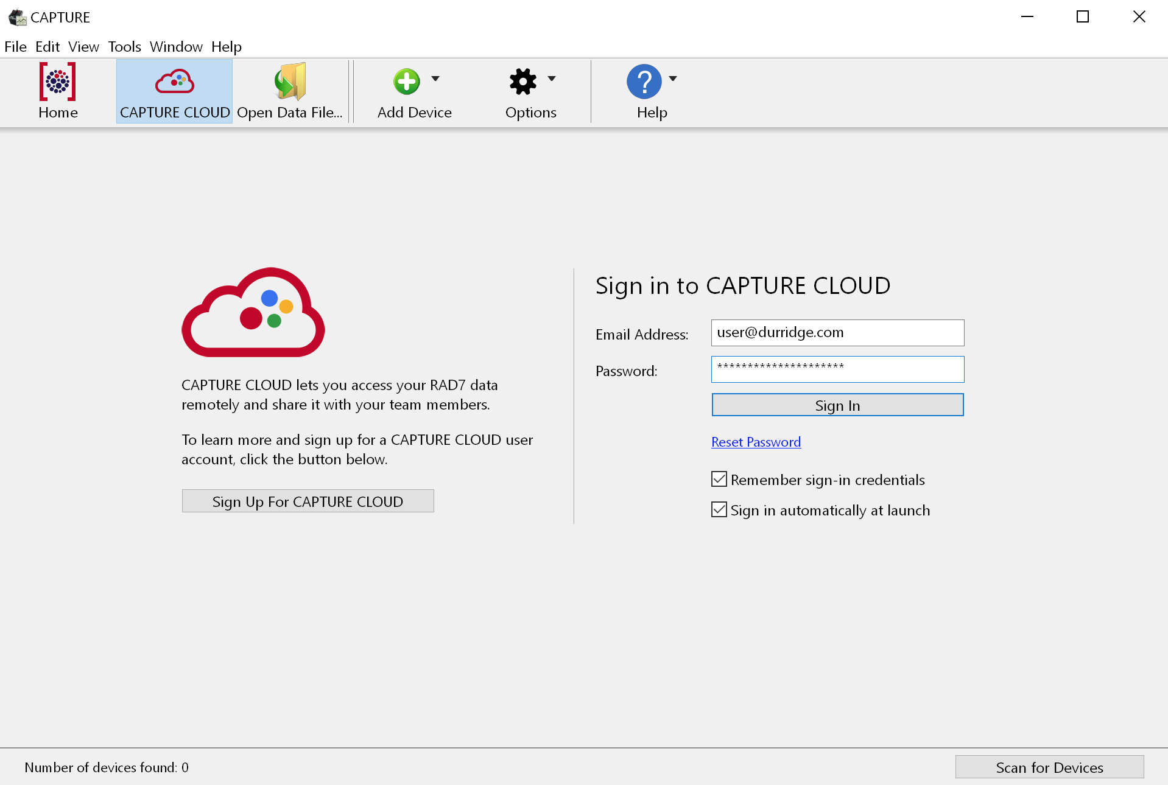The width and height of the screenshot is (1168, 785).
Task: Click the blue Help question mark icon
Action: click(x=644, y=82)
